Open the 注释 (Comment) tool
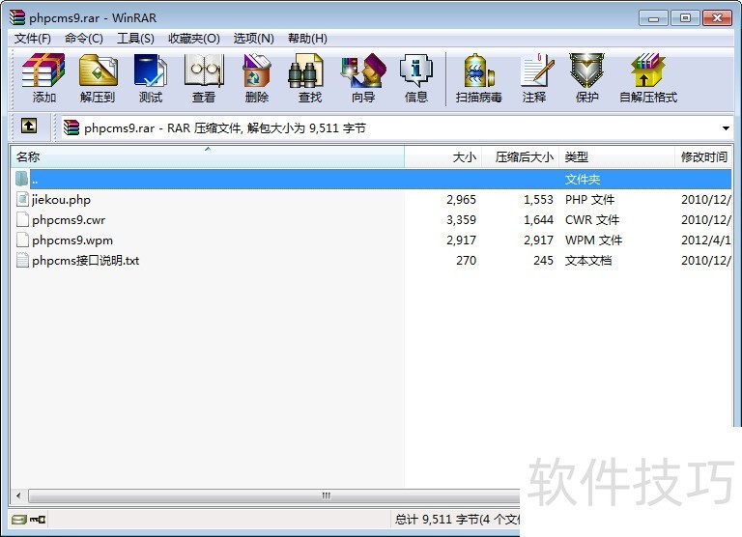 [534, 78]
